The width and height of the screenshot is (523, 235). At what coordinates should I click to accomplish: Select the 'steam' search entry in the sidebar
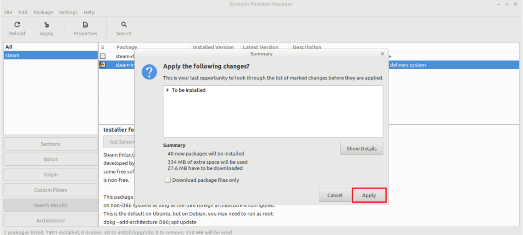pos(50,56)
